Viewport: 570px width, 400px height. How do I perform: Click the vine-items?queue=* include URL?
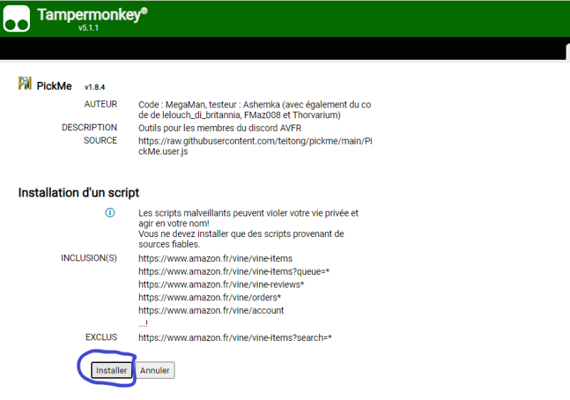(234, 271)
